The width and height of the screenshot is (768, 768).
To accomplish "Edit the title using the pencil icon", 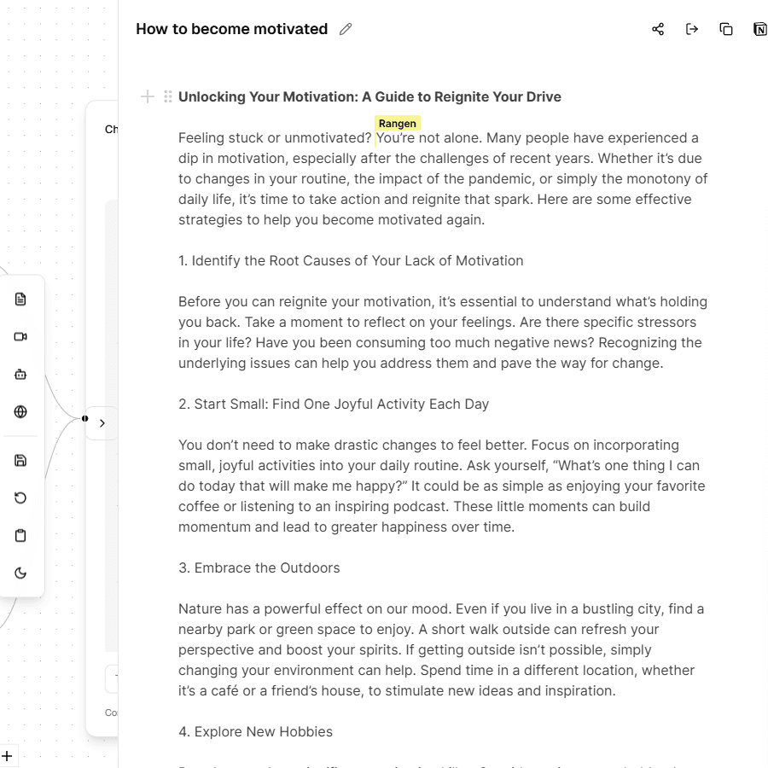I will click(346, 29).
